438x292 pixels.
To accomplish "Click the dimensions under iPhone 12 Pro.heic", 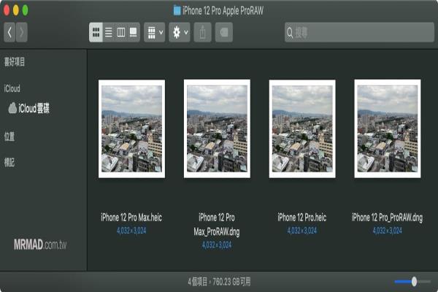I will coord(302,231).
